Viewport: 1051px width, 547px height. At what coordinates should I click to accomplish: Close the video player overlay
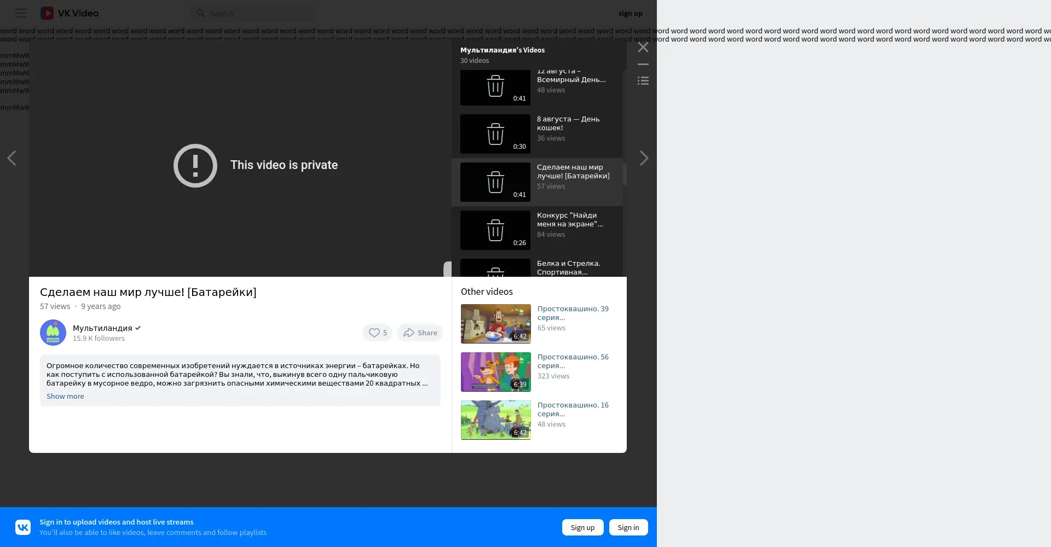pos(643,48)
